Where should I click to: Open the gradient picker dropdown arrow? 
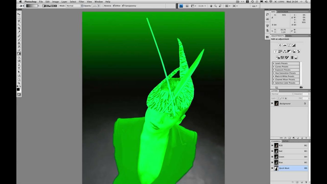[x=38, y=6]
